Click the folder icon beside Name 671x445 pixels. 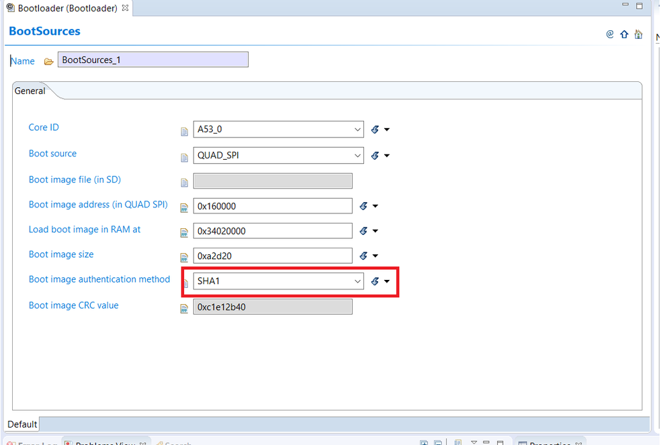click(49, 62)
